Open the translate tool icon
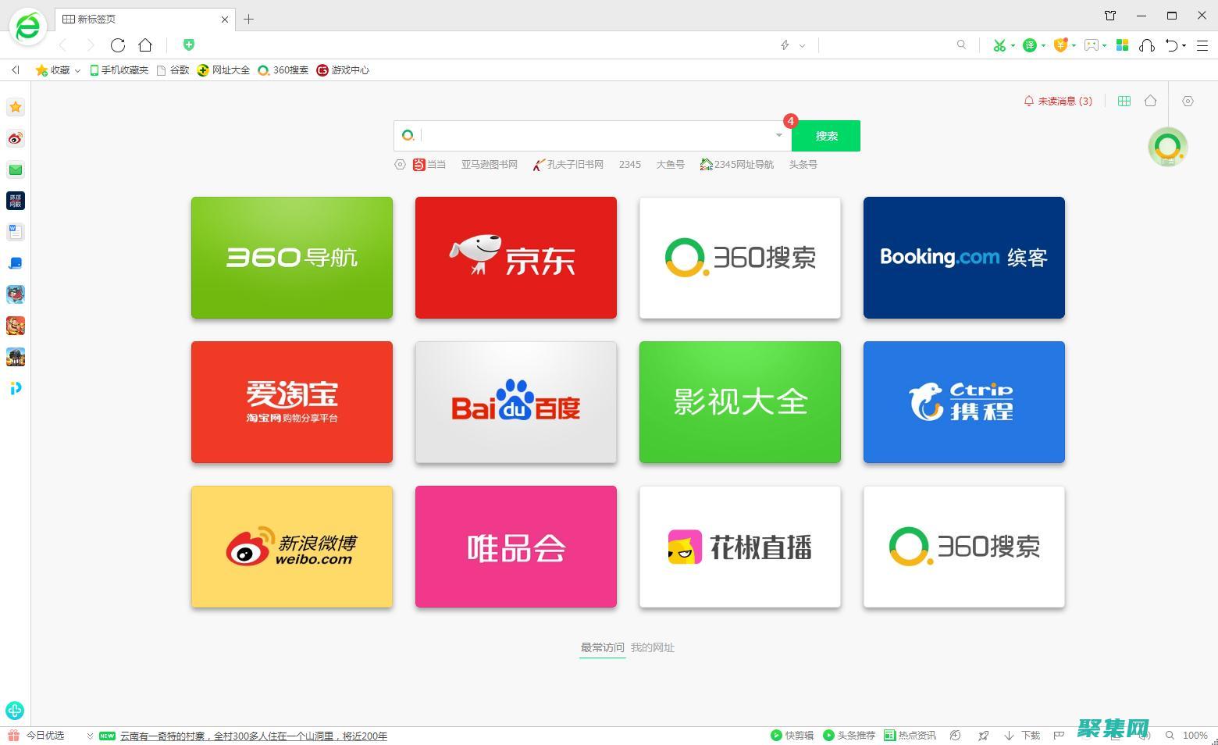The height and width of the screenshot is (745, 1218). (x=1029, y=45)
